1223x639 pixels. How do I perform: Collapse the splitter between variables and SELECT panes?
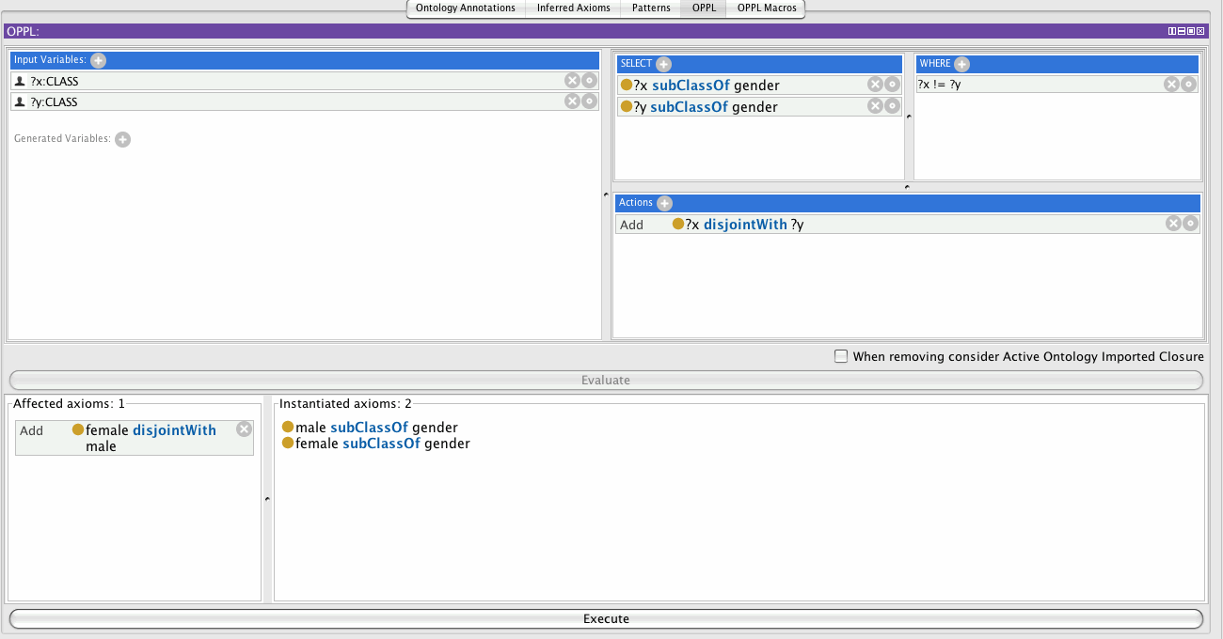[x=606, y=195]
